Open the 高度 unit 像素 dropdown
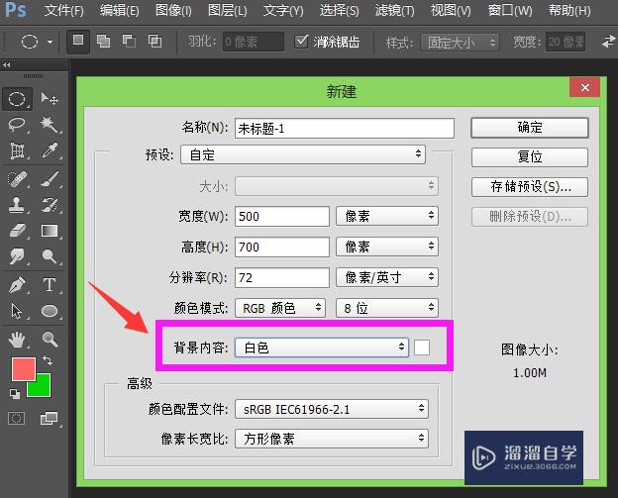 click(x=387, y=247)
